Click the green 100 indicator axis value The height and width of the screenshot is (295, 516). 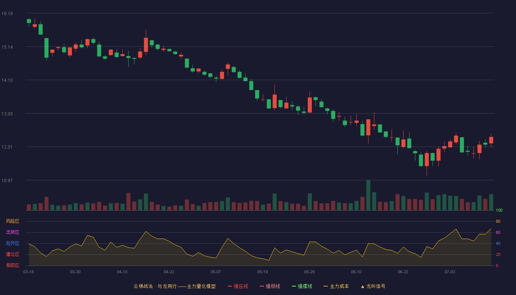click(x=499, y=211)
